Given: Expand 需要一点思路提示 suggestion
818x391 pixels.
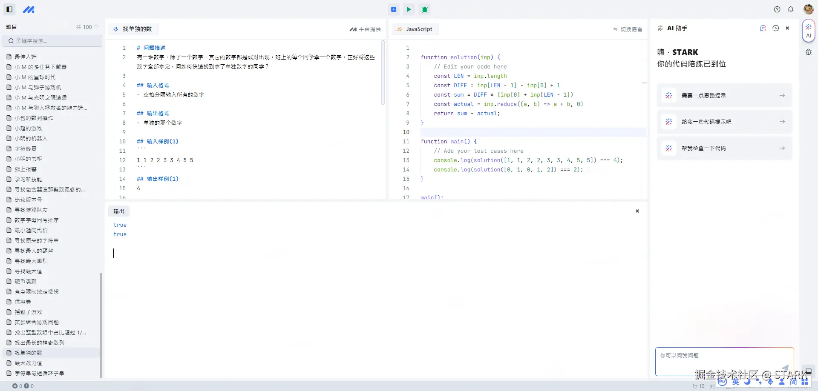Looking at the screenshot, I should point(724,96).
